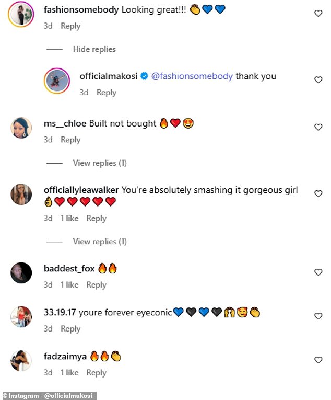Heart fadzaimya's comment

[318, 360]
